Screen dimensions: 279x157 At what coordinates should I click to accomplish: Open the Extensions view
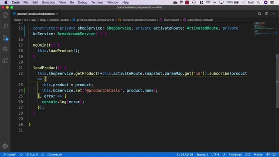[5, 61]
